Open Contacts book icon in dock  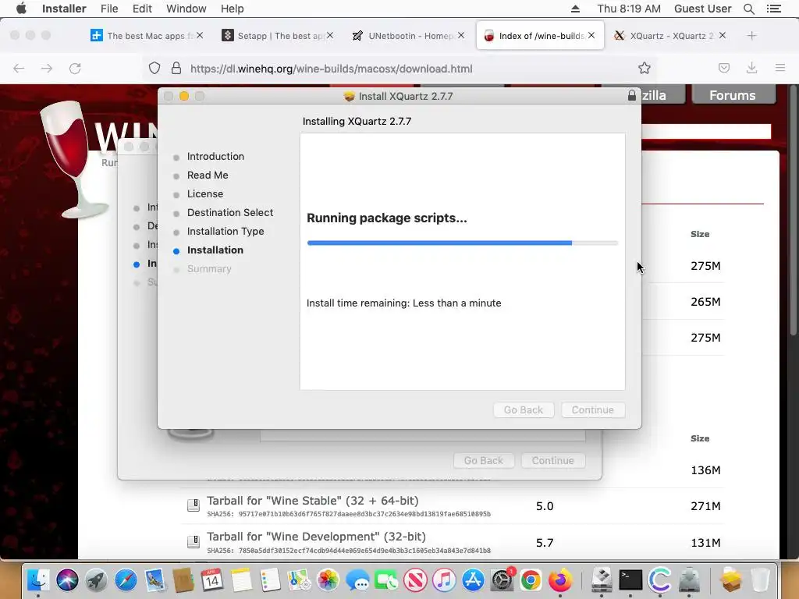click(x=183, y=580)
